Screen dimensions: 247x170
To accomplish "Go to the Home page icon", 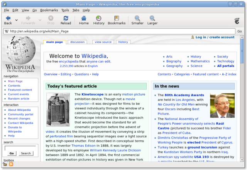I will [84, 18].
